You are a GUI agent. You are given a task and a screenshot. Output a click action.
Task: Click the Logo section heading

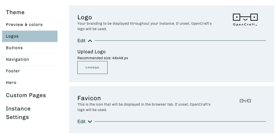click(85, 17)
